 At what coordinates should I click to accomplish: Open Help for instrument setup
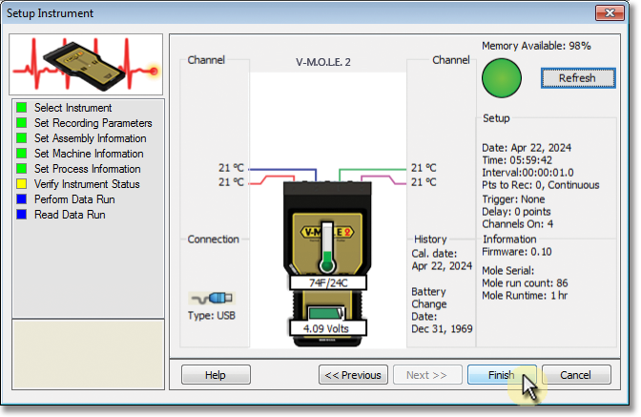[216, 374]
